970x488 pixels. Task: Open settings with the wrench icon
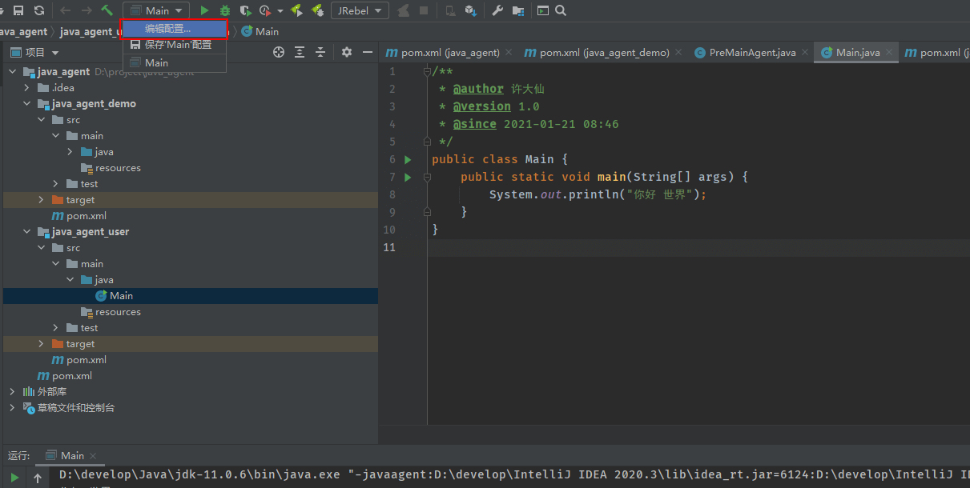(x=497, y=10)
